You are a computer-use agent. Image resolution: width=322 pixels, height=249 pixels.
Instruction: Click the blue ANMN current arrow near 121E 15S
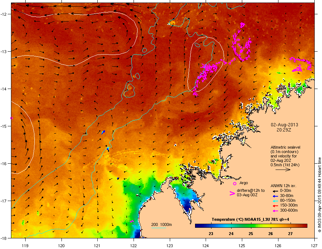tap(103, 132)
